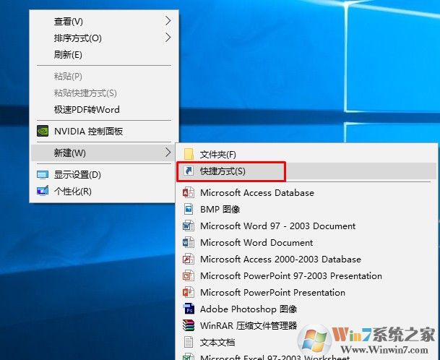Image resolution: width=440 pixels, height=360 pixels.
Task: Choose 刷新(E) to refresh the desktop
Action: click(104, 54)
